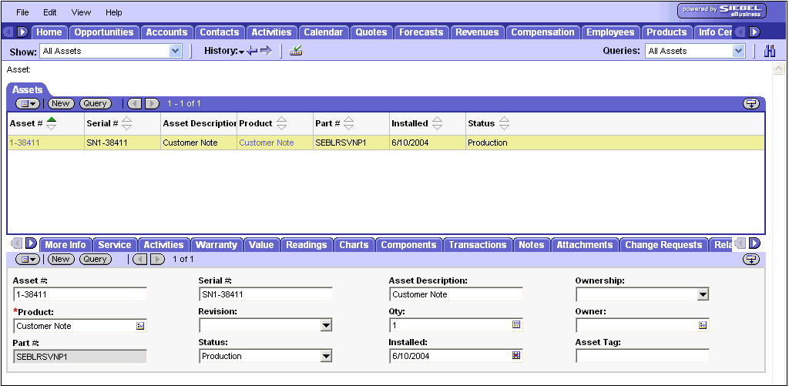Open the Calendar screen tab
The height and width of the screenshot is (386, 789).
[323, 32]
